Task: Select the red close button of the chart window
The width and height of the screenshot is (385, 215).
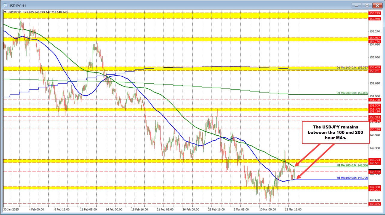Action: click(x=377, y=5)
